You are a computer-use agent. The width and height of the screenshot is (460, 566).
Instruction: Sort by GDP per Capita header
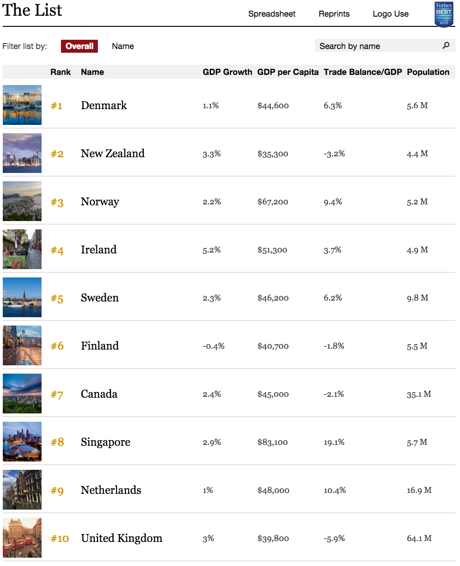pyautogui.click(x=288, y=72)
